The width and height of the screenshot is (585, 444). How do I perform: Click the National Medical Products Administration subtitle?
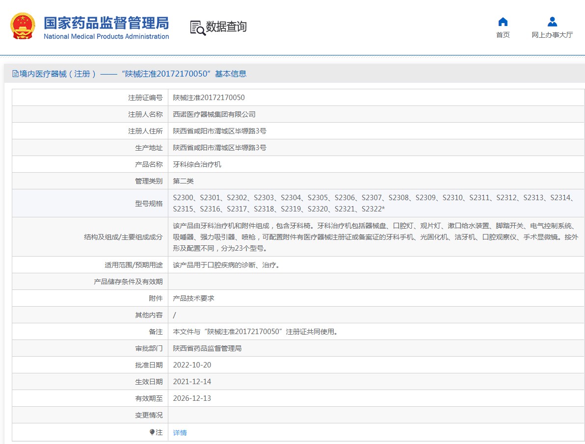pyautogui.click(x=106, y=36)
